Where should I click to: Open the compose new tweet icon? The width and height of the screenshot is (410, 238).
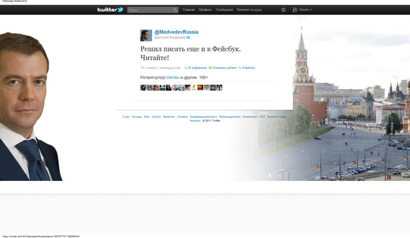point(283,9)
